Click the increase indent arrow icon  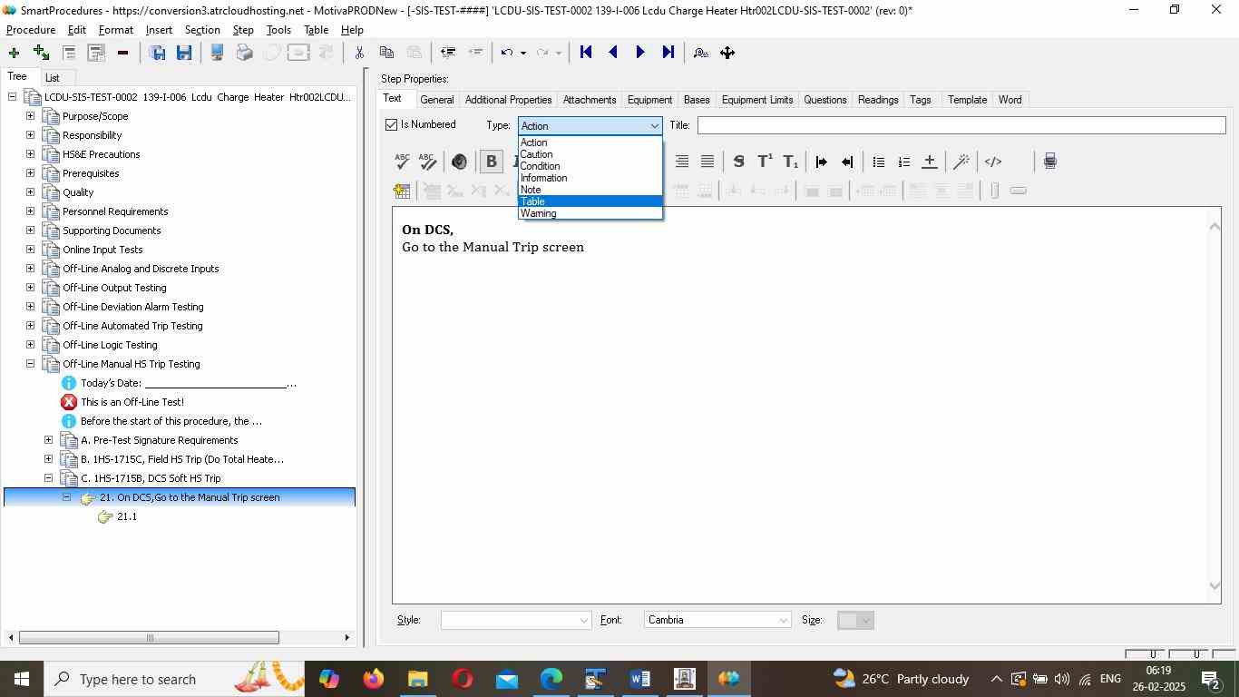(821, 162)
